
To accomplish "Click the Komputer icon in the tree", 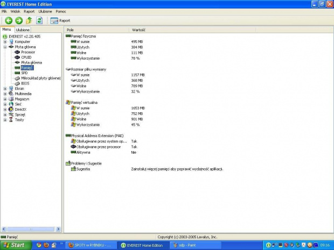I will click(x=11, y=42).
